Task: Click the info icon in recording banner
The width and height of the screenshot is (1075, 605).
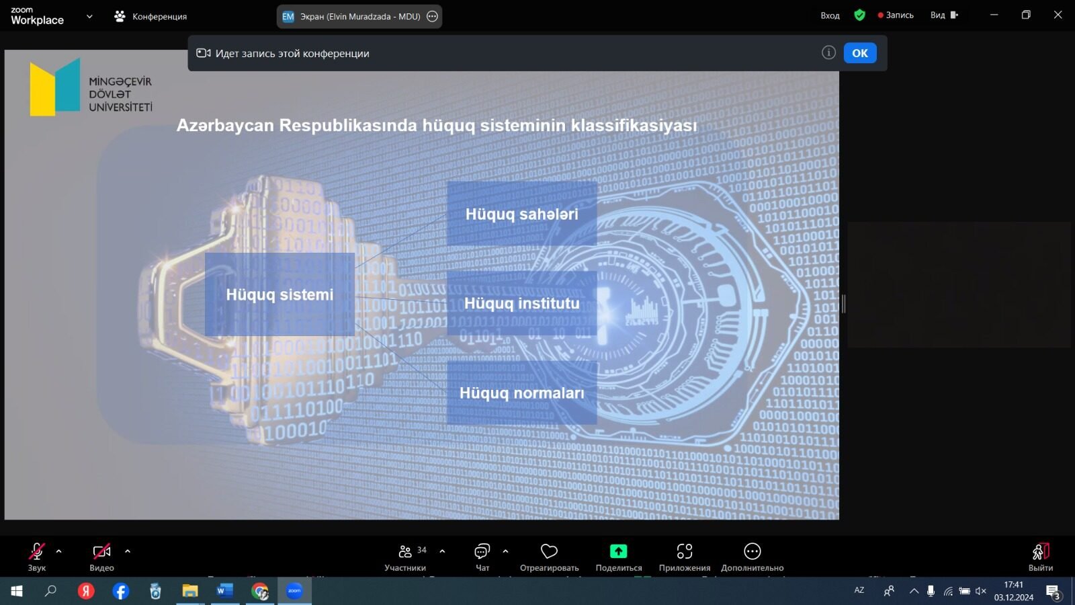Action: (828, 52)
